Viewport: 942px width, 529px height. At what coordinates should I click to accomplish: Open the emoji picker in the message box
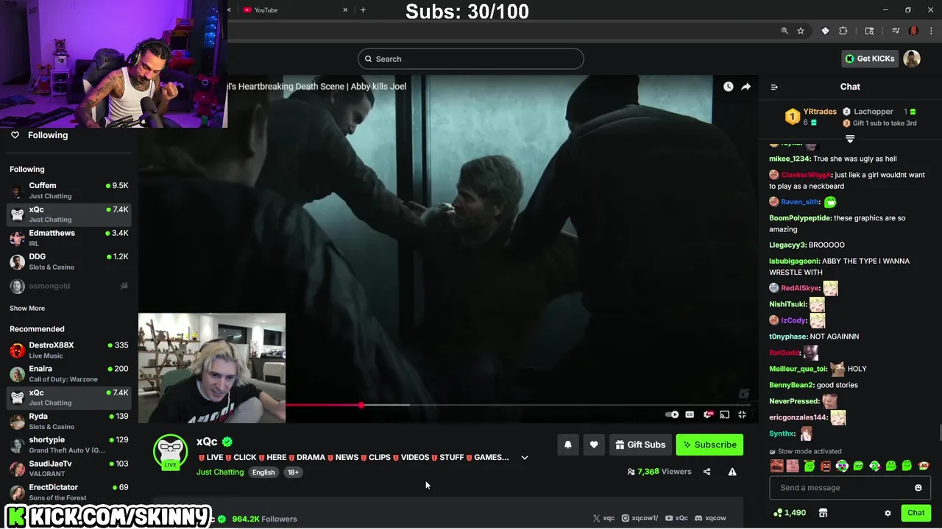click(918, 488)
